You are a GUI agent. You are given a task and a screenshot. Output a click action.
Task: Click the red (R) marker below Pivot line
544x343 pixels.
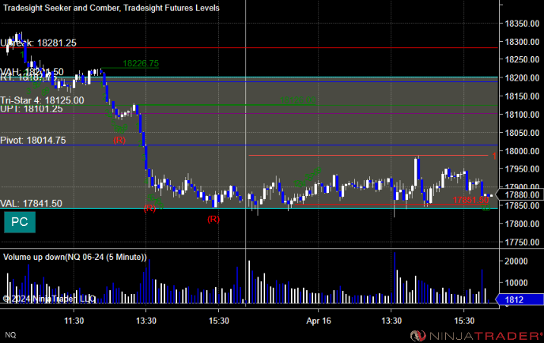119,140
